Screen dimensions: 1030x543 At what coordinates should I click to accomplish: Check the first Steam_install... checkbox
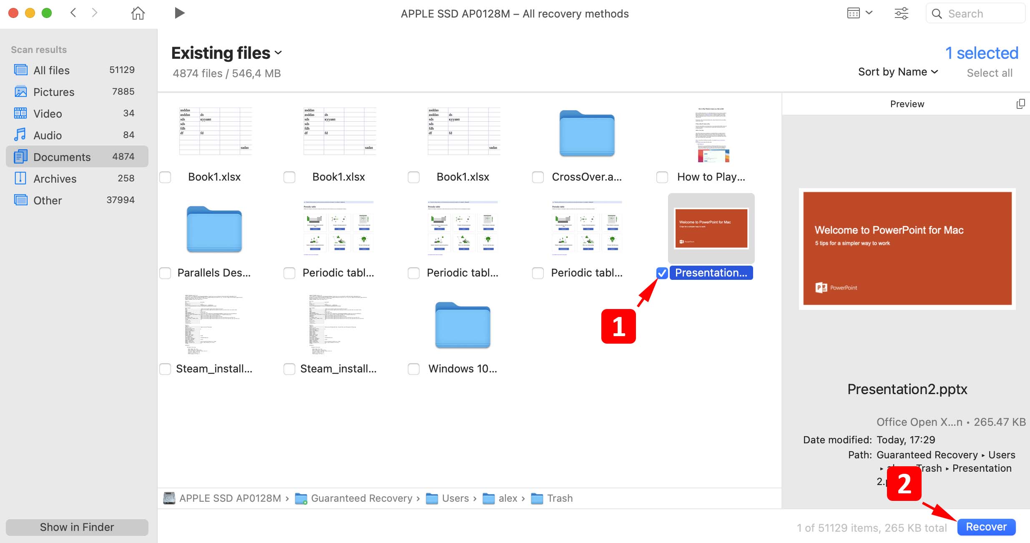(x=165, y=369)
